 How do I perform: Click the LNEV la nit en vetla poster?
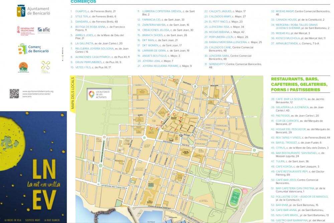point(33,167)
